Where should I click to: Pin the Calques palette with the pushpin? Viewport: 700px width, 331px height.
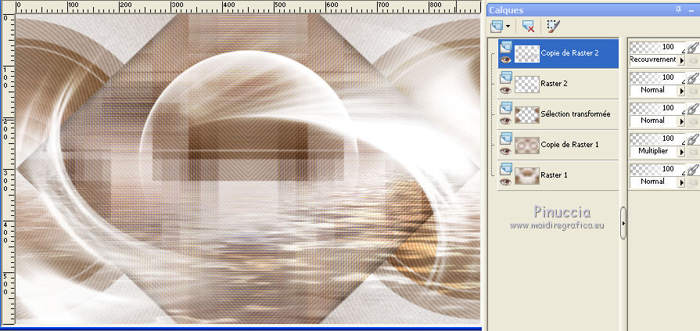(x=679, y=9)
